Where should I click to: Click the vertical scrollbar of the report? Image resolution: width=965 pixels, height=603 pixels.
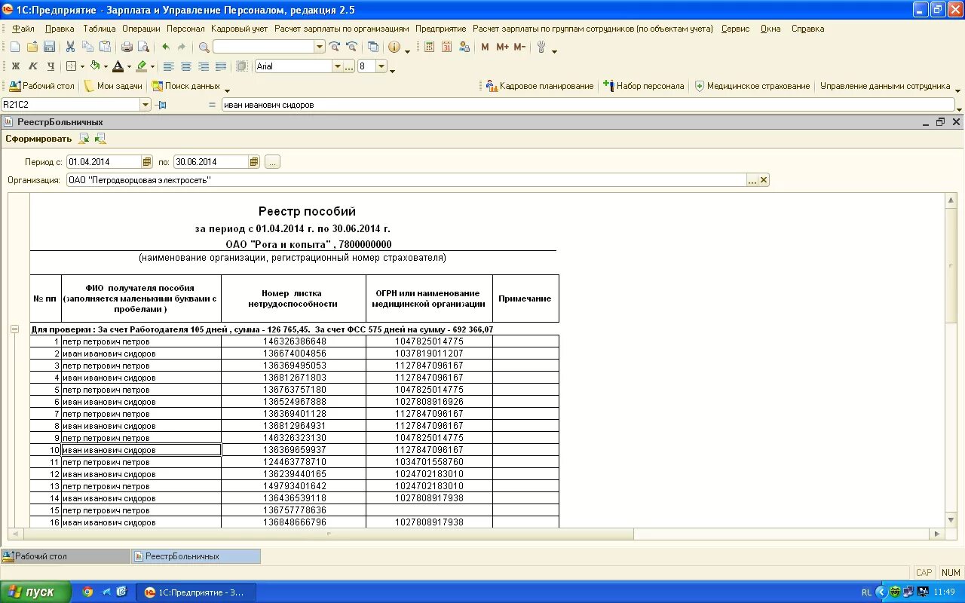click(x=951, y=360)
